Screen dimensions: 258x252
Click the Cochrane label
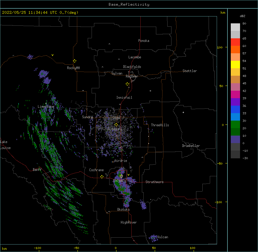(x=96, y=170)
